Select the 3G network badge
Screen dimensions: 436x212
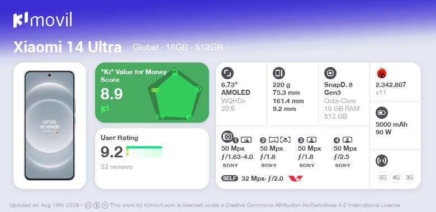click(409, 177)
